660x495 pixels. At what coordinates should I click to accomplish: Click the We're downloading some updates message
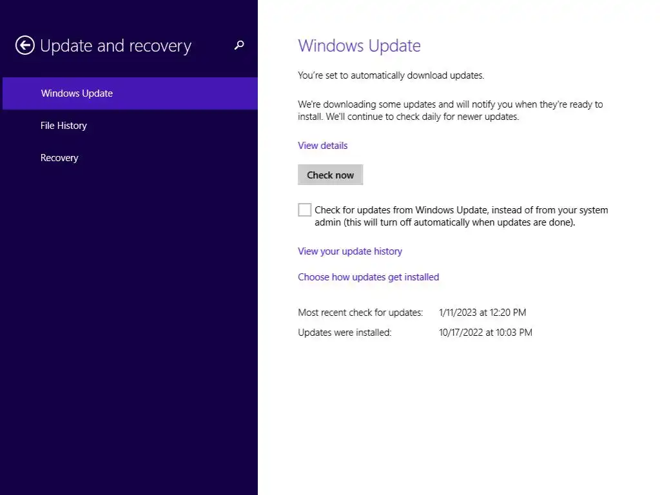pyautogui.click(x=451, y=110)
